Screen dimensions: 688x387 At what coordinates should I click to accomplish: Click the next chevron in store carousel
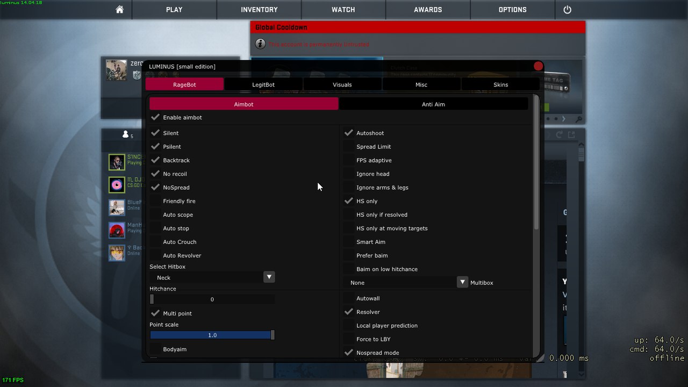(x=563, y=119)
